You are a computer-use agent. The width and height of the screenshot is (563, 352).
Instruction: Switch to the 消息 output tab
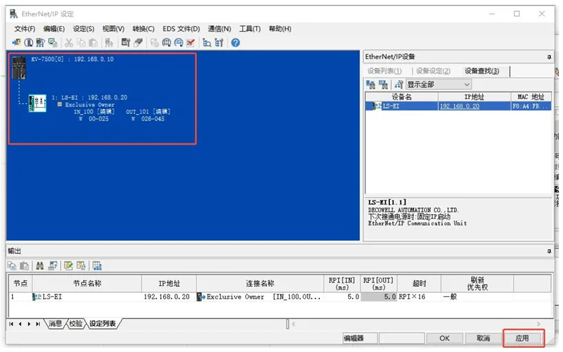click(55, 323)
